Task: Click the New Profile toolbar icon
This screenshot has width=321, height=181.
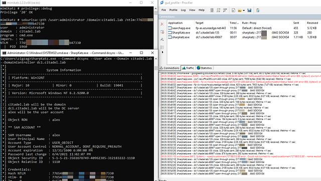Action: tap(233, 10)
